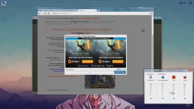
Task: Bookmark this page with the star icon
Action: coord(149,13)
